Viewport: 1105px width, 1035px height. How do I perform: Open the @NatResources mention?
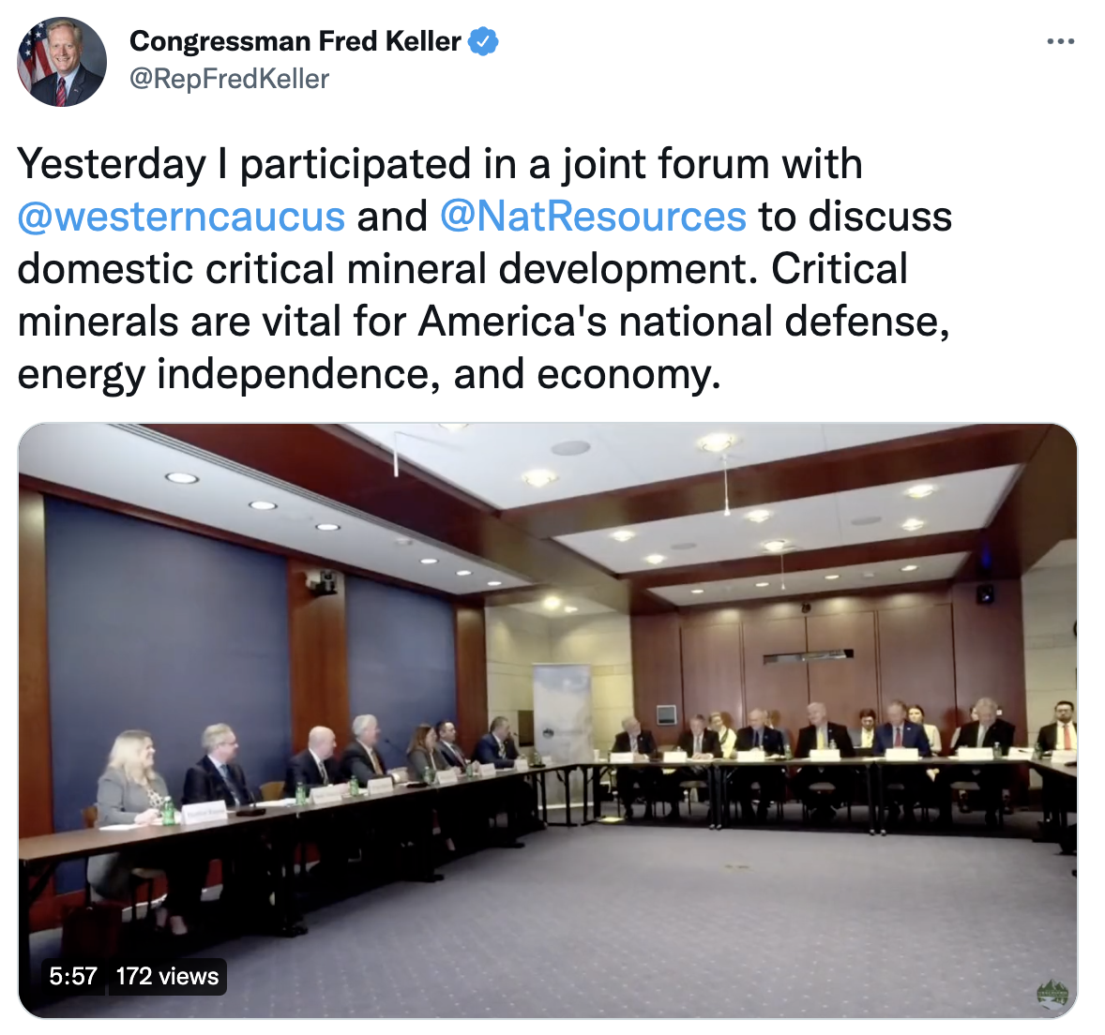[x=593, y=217]
